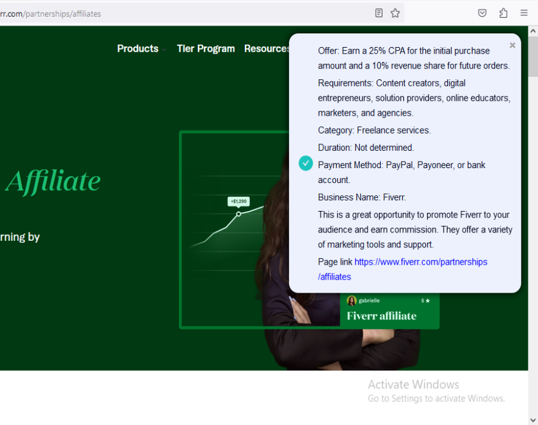Image resolution: width=538 pixels, height=425 pixels.
Task: Click the vertical scrollbar thumb
Action: click(533, 56)
